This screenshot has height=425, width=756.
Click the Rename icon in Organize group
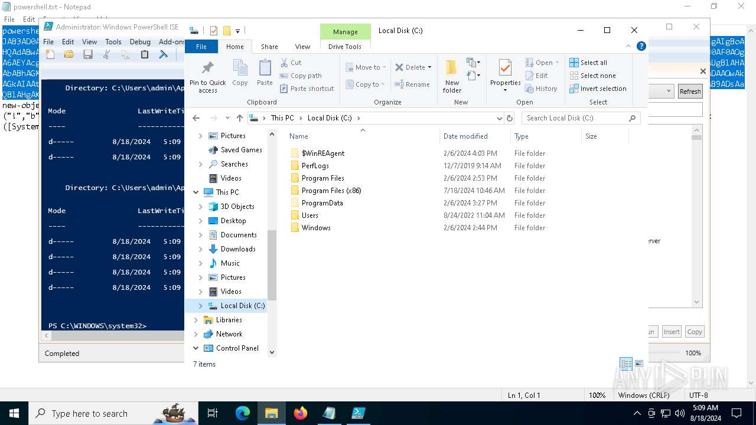coord(412,84)
